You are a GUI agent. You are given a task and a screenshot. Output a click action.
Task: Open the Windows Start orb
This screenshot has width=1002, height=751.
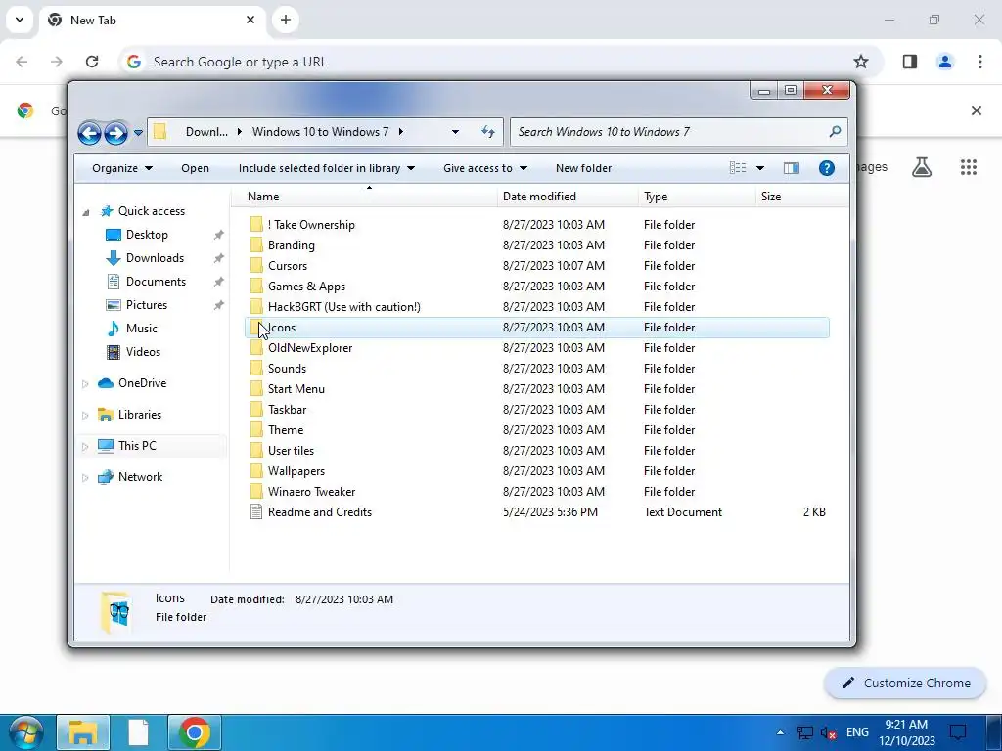point(24,733)
